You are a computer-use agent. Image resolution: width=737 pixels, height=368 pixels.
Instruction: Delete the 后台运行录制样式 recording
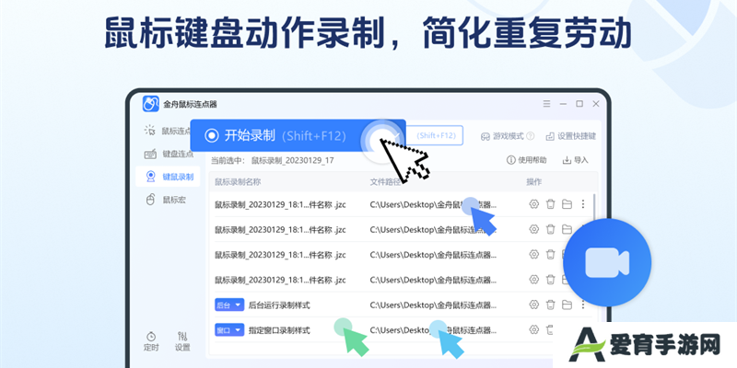point(550,305)
